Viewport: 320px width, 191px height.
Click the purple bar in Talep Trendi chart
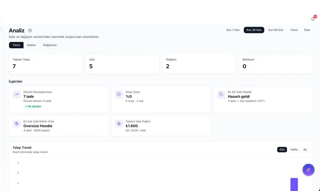pyautogui.click(x=294, y=184)
